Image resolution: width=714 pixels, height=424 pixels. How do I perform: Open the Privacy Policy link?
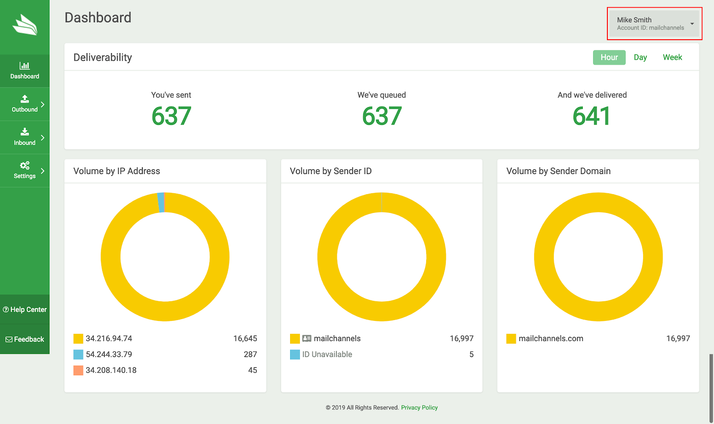coord(419,407)
